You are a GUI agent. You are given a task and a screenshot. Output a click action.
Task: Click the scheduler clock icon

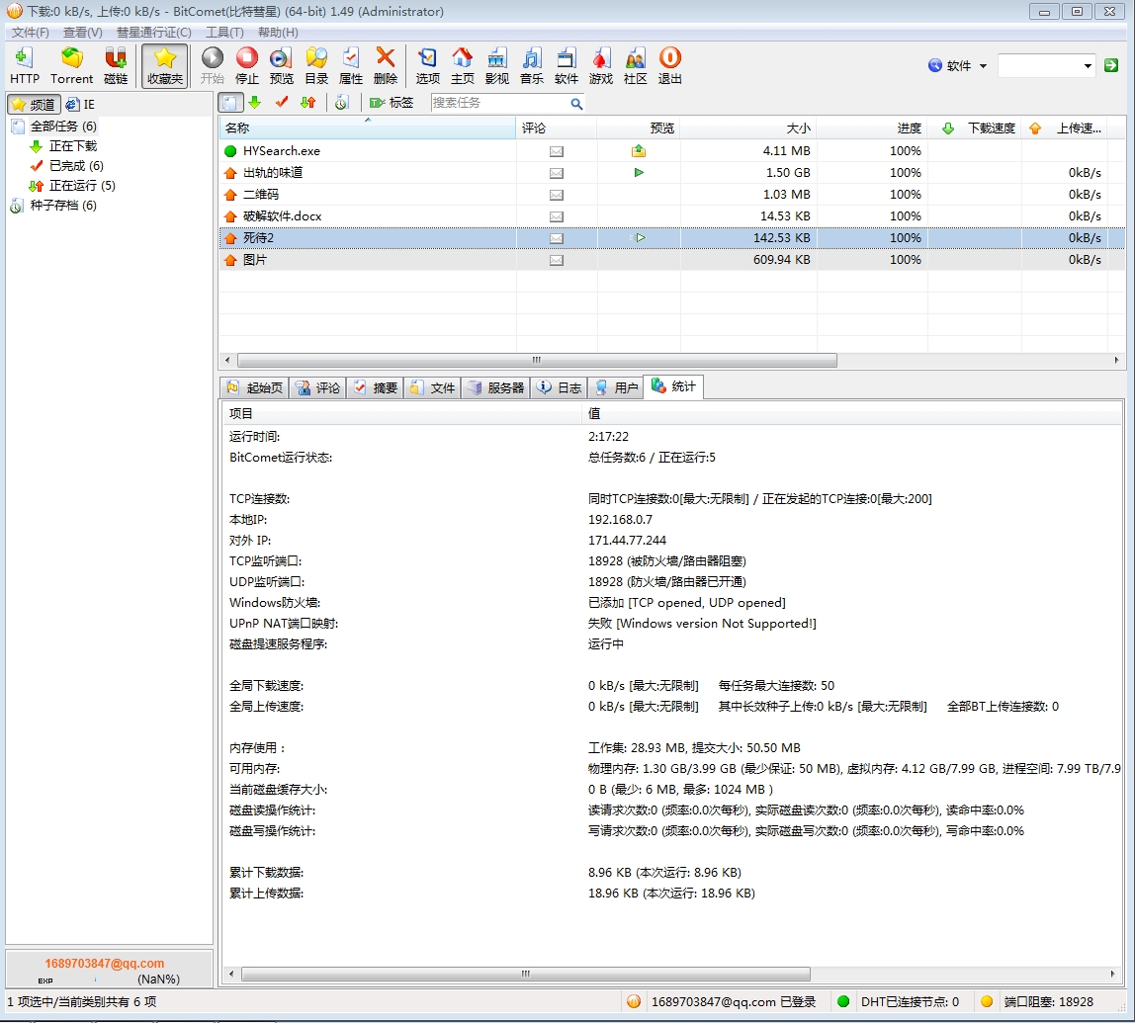click(342, 103)
